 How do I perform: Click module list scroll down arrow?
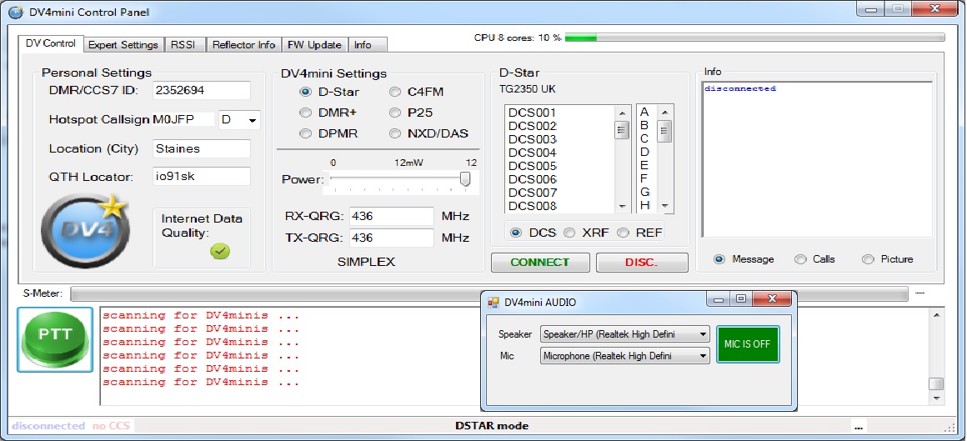point(665,206)
